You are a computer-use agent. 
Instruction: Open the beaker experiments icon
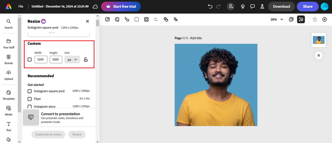point(262,6)
